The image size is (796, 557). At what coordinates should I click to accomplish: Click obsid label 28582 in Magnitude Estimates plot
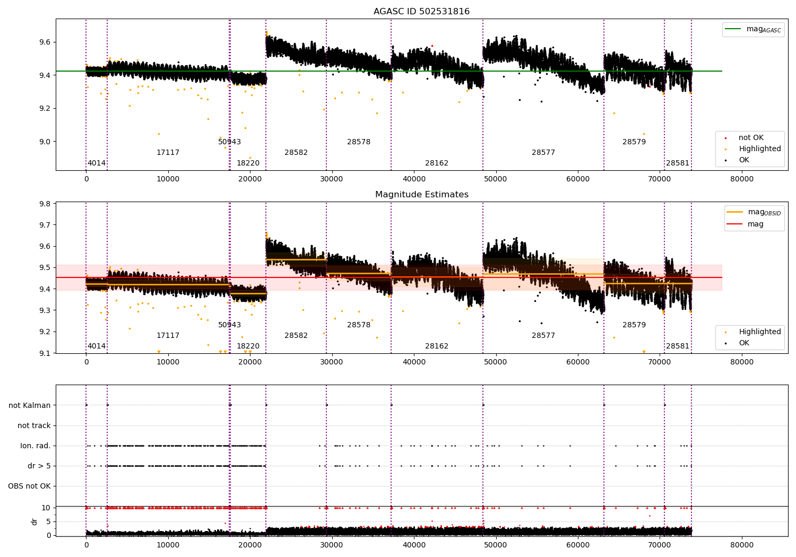[296, 336]
